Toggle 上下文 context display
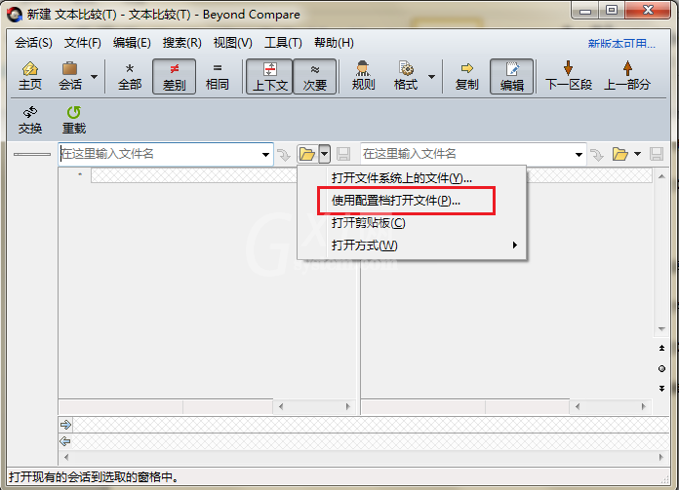Screen dimensions: 679x490 pyautogui.click(x=270, y=77)
